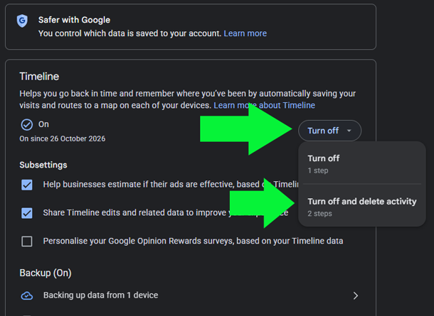The width and height of the screenshot is (434, 316).
Task: Enable Personalise Google Opinion Rewards surveys checkbox
Action: click(27, 241)
